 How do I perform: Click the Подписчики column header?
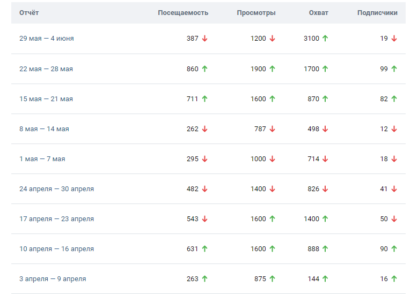coord(377,13)
